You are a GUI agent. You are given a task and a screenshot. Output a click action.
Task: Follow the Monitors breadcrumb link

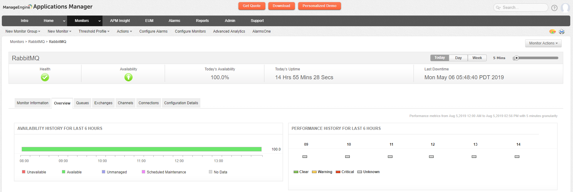click(17, 42)
